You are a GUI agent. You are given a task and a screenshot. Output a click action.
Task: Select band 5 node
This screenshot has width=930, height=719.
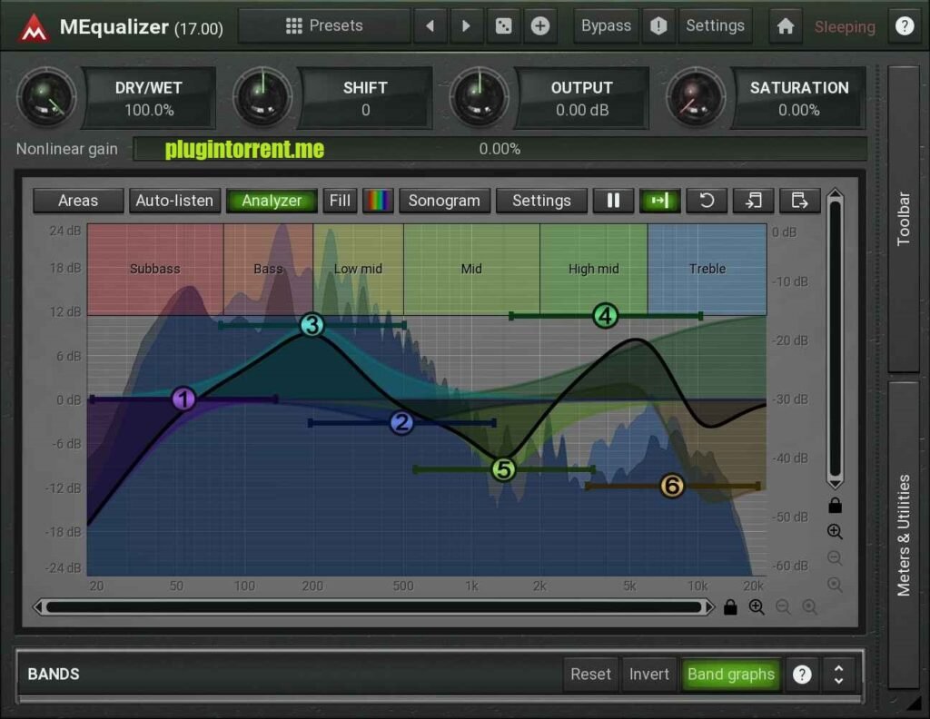[503, 469]
